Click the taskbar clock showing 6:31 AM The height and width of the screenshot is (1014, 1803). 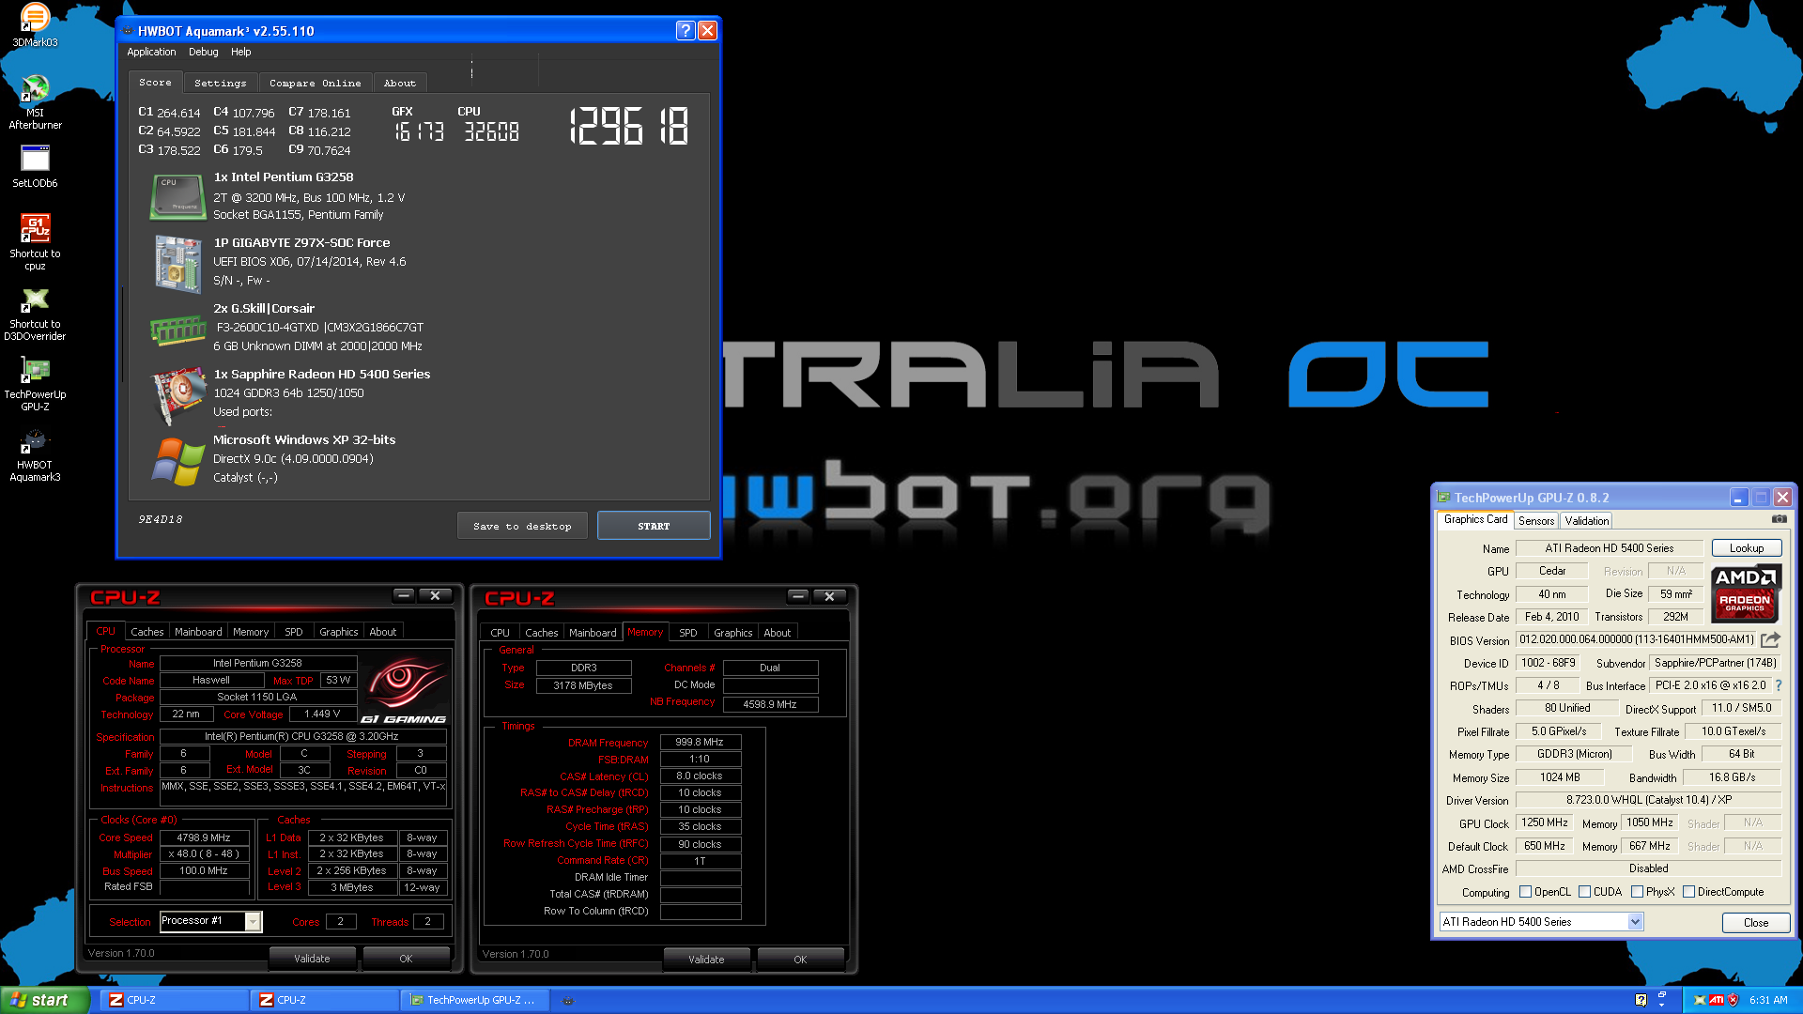(1768, 1000)
